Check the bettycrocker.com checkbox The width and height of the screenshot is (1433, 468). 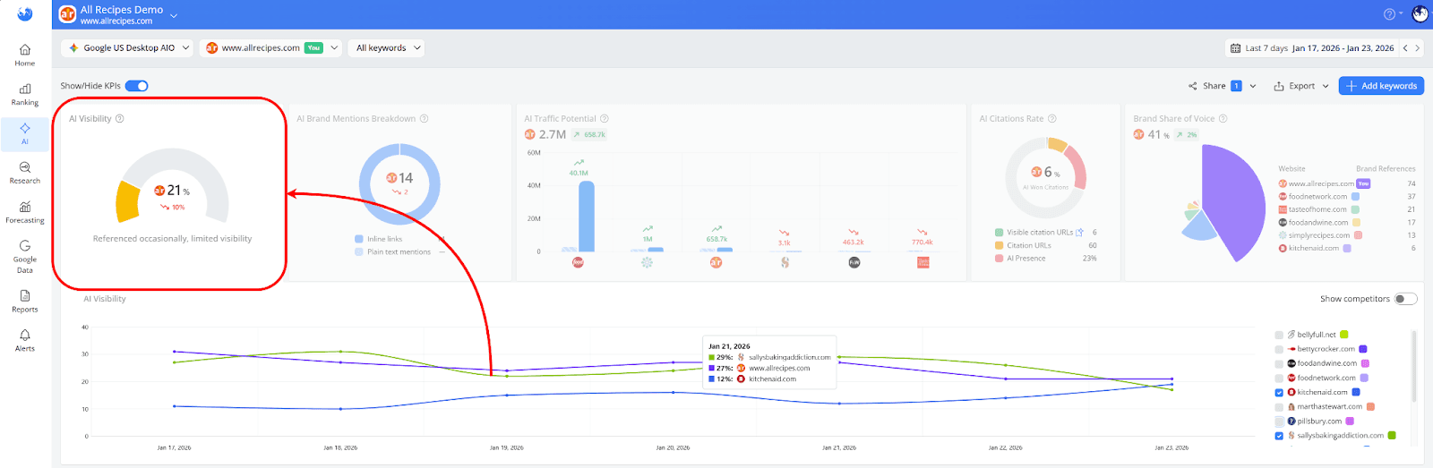click(x=1279, y=349)
